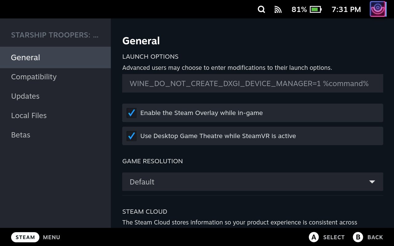Click the launch options text field
394x246 pixels.
click(x=252, y=83)
